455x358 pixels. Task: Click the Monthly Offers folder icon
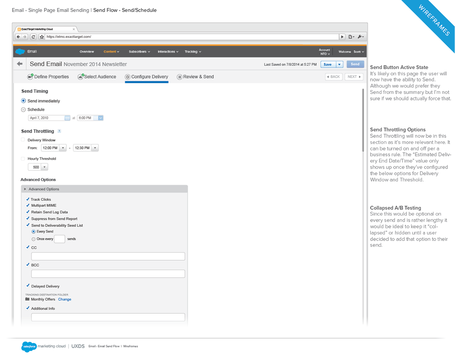click(x=27, y=299)
